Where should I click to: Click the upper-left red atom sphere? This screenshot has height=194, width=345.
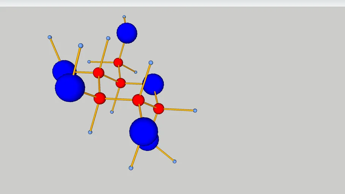[x=99, y=73]
